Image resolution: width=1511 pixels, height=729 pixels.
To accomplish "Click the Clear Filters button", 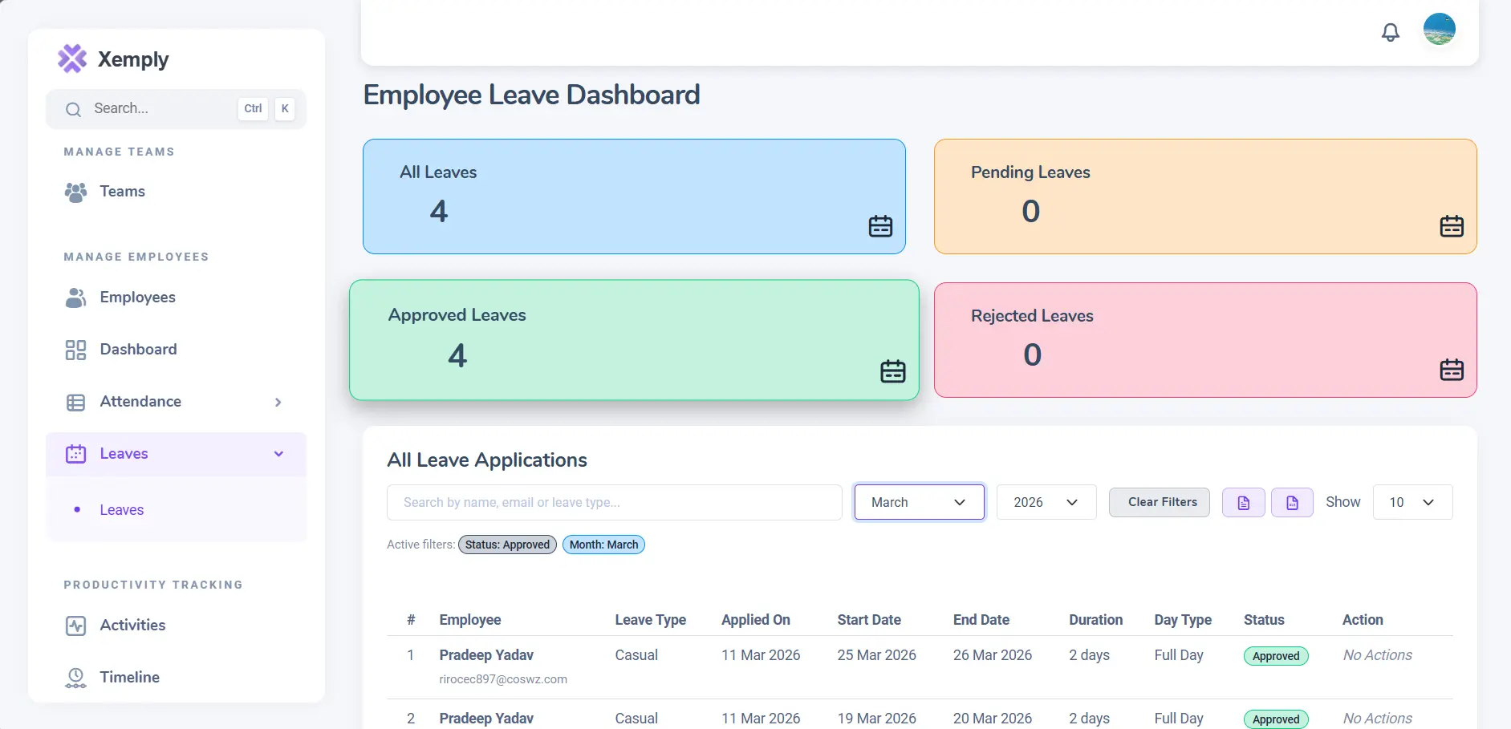I will click(1160, 502).
